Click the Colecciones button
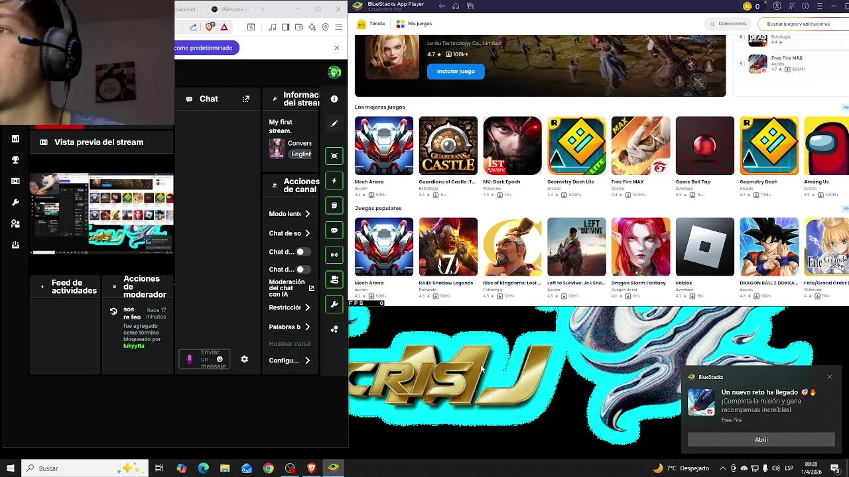The width and height of the screenshot is (849, 477). (x=728, y=24)
